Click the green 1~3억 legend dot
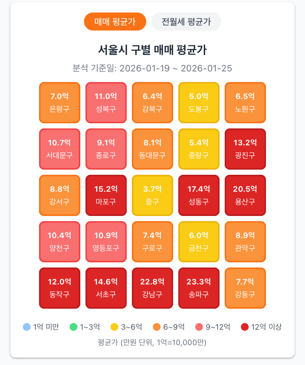The image size is (305, 365). pos(73,327)
